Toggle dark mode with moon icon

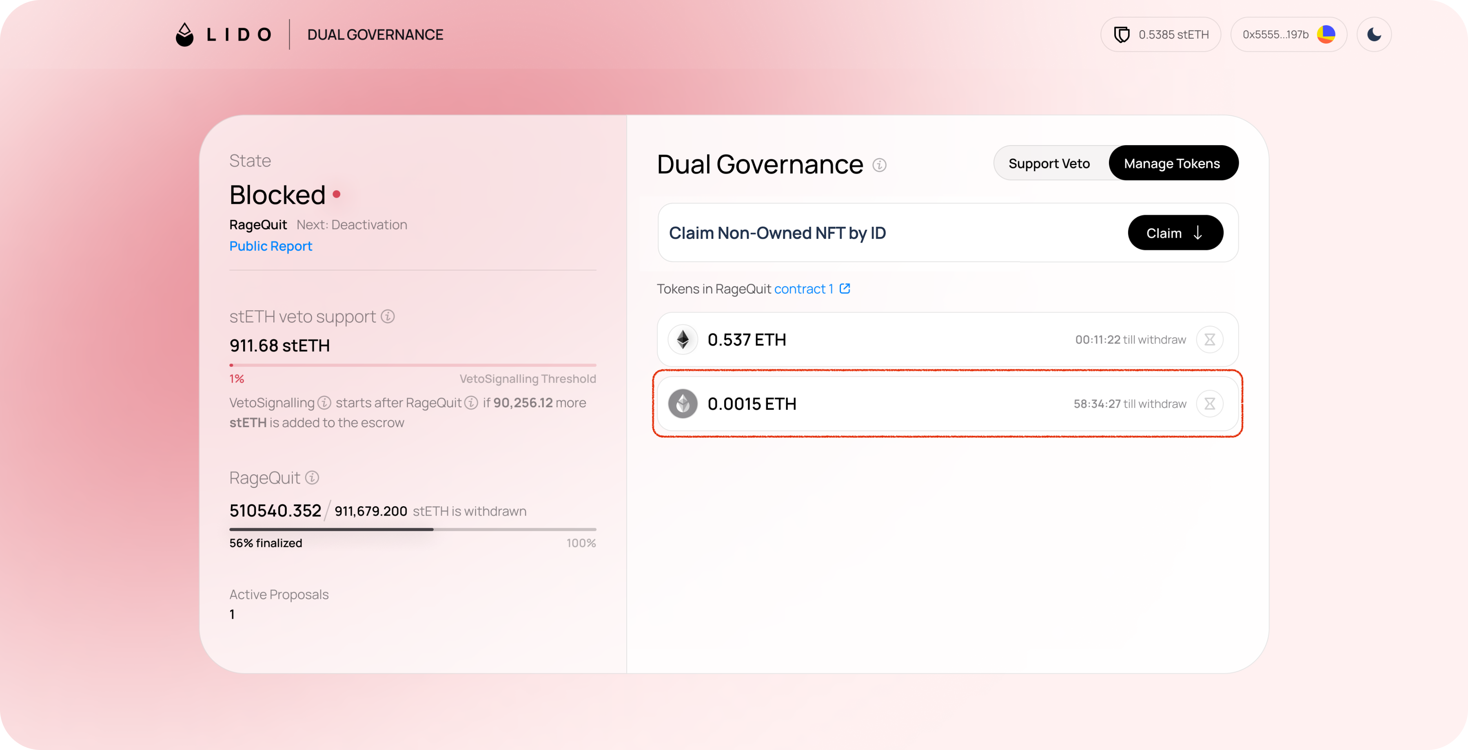(1374, 35)
